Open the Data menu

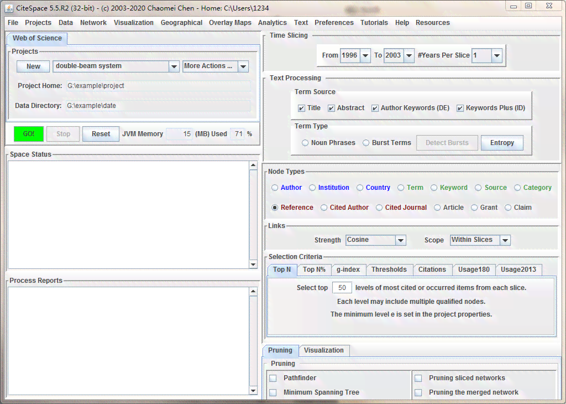tap(66, 22)
